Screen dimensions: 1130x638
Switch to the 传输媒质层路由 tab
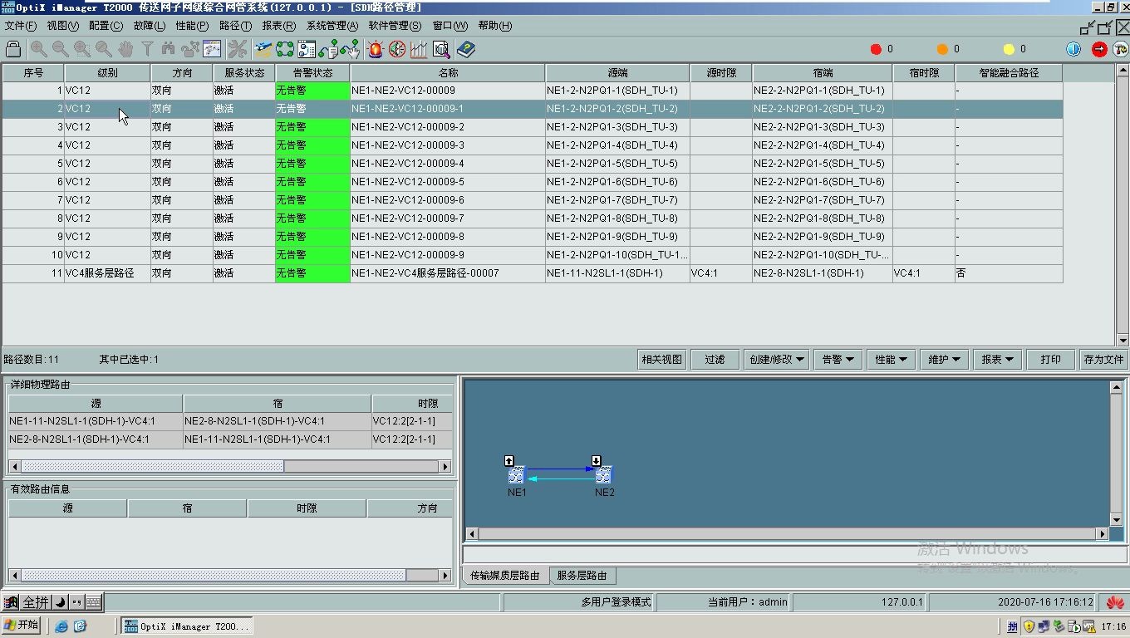pyautogui.click(x=505, y=575)
